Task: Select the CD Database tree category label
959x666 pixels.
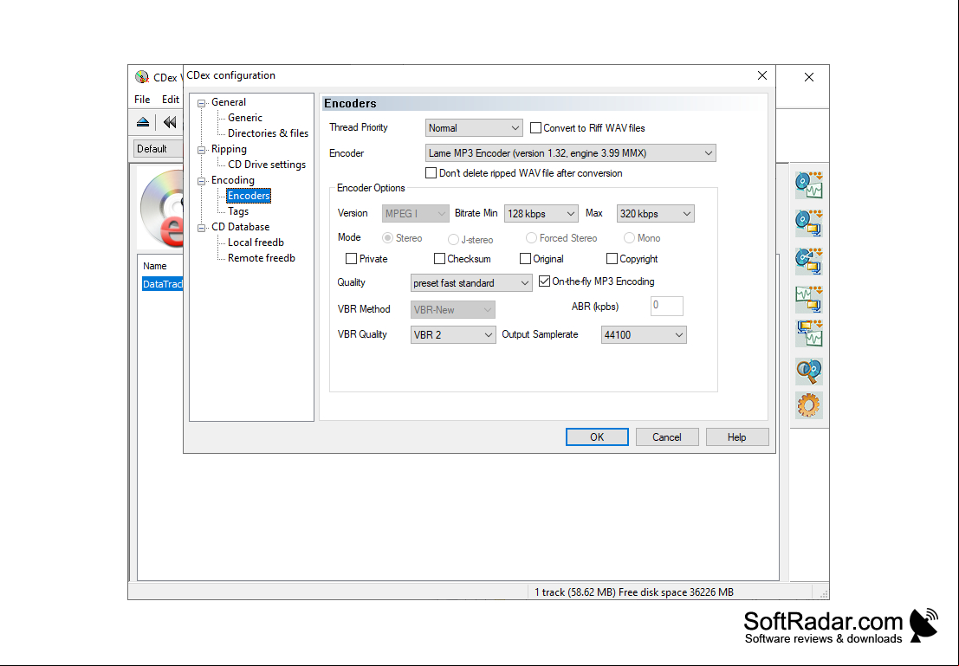Action: 240,226
